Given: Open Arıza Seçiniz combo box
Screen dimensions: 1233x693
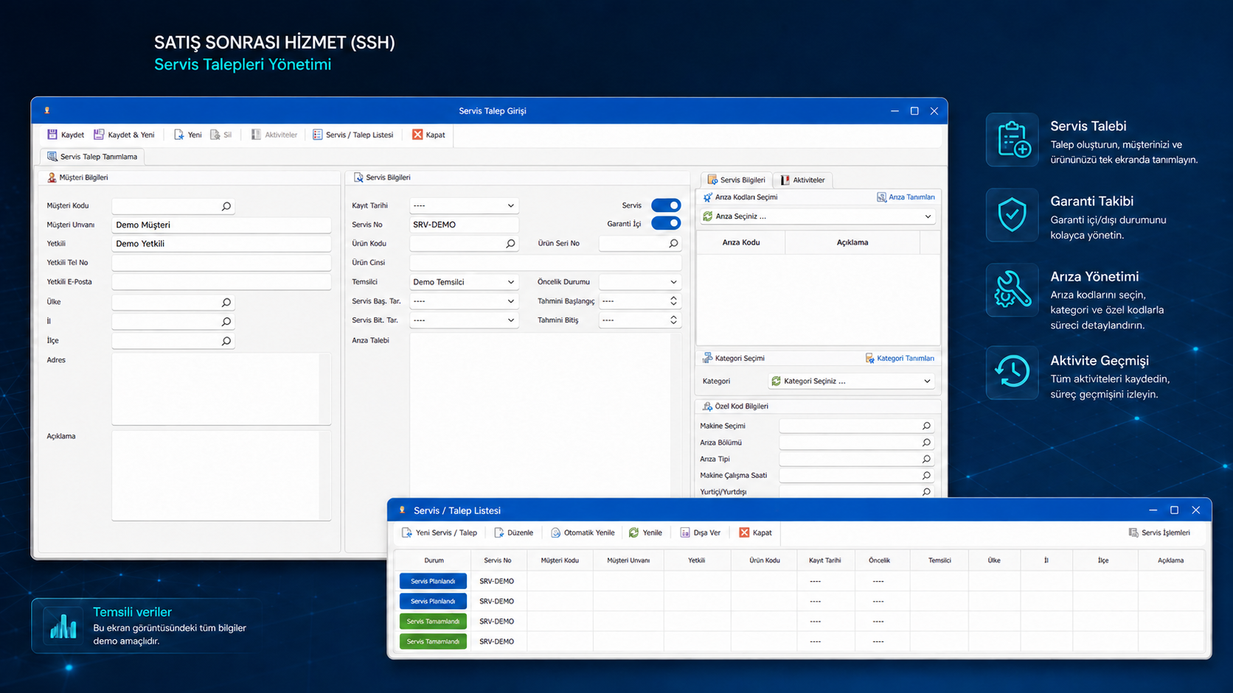Looking at the screenshot, I should pos(817,217).
